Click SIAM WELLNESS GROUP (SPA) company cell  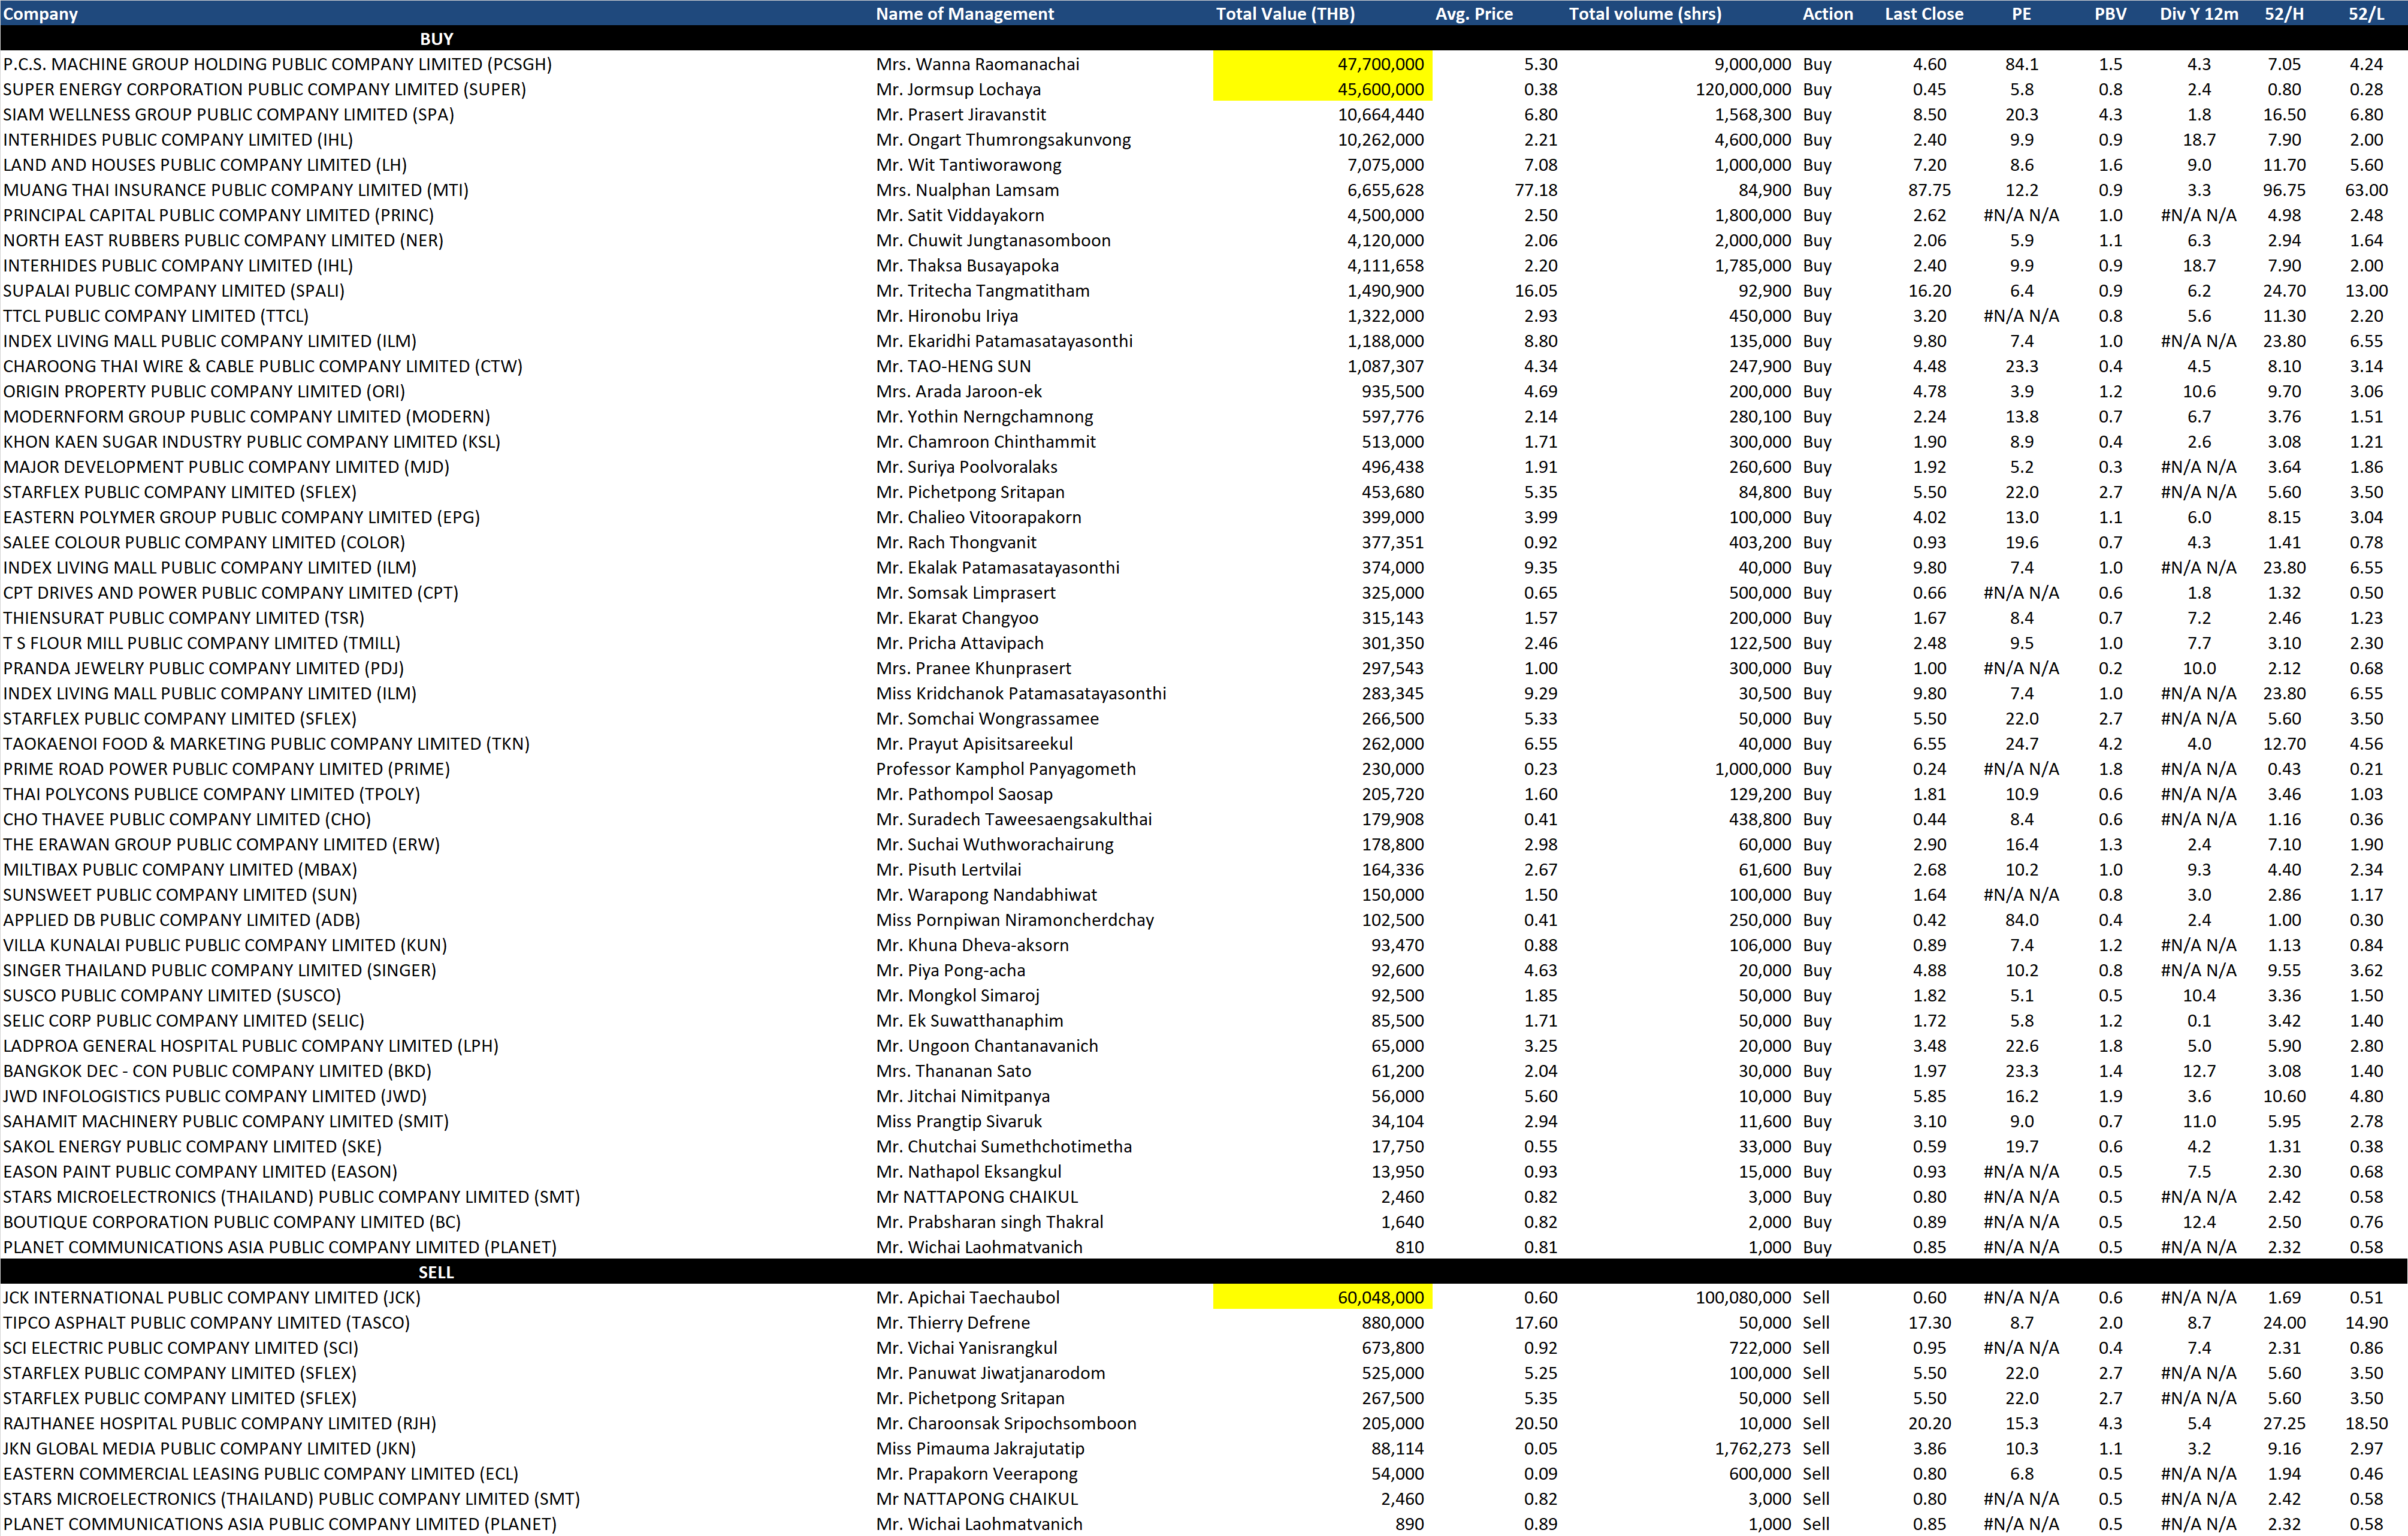(228, 114)
